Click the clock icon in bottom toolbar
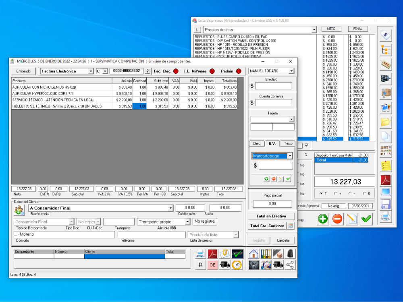The image size is (403, 302). [x=237, y=265]
